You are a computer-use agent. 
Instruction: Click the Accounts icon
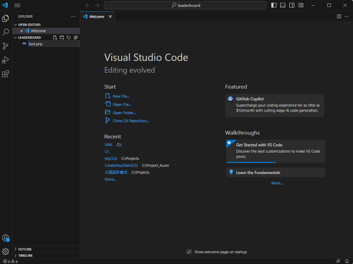click(x=6, y=238)
